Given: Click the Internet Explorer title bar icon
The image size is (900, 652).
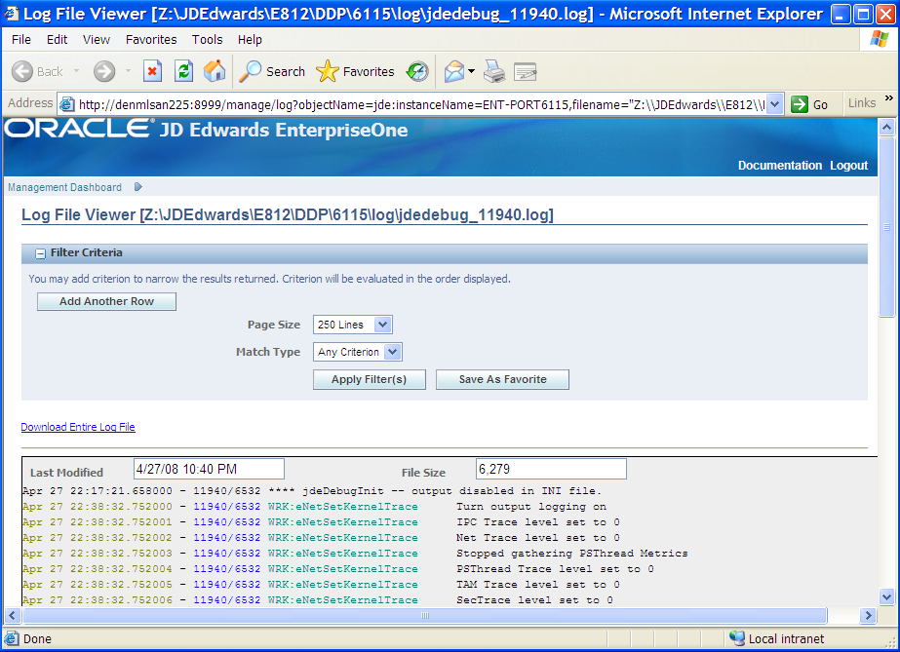Looking at the screenshot, I should [12, 14].
